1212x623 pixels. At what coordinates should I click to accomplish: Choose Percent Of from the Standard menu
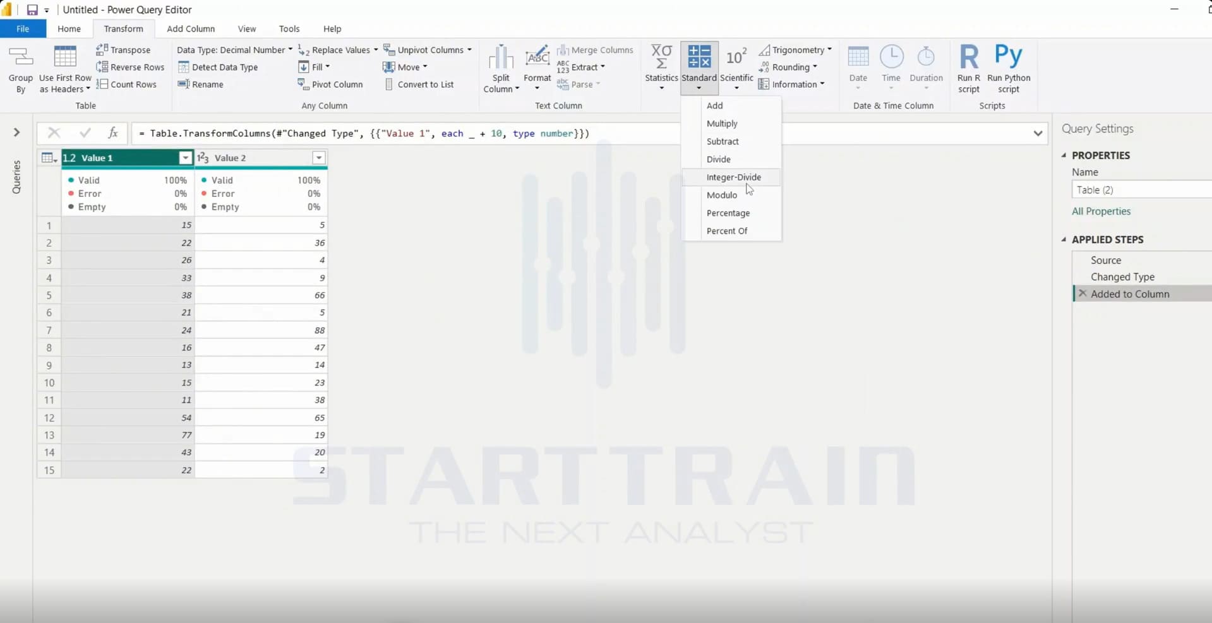[x=733, y=231]
